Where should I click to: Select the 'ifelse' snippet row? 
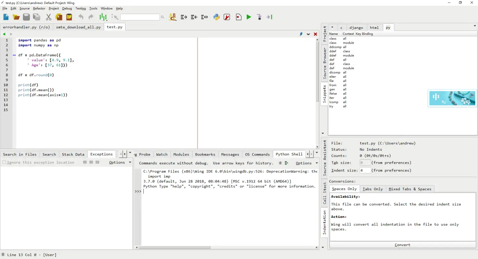pos(402,94)
